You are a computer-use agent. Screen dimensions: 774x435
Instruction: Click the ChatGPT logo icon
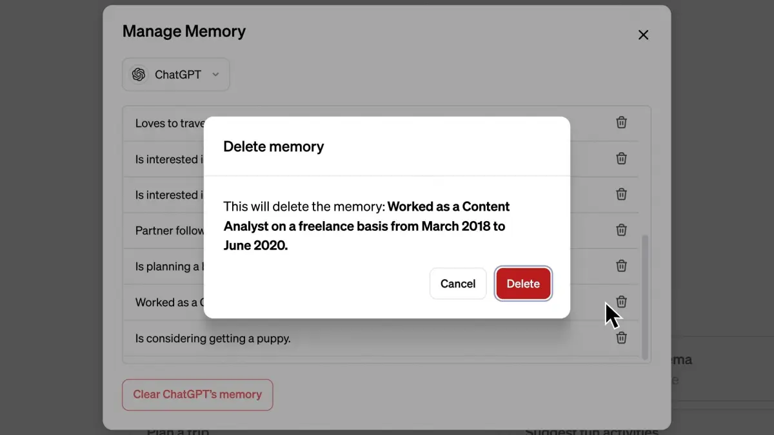[x=138, y=75]
